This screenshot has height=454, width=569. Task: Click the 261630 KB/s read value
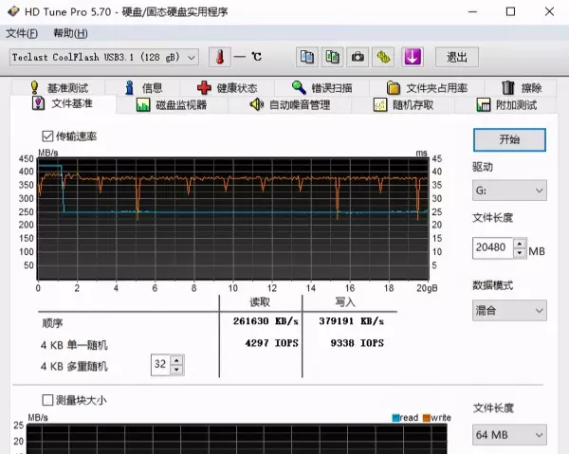click(266, 321)
